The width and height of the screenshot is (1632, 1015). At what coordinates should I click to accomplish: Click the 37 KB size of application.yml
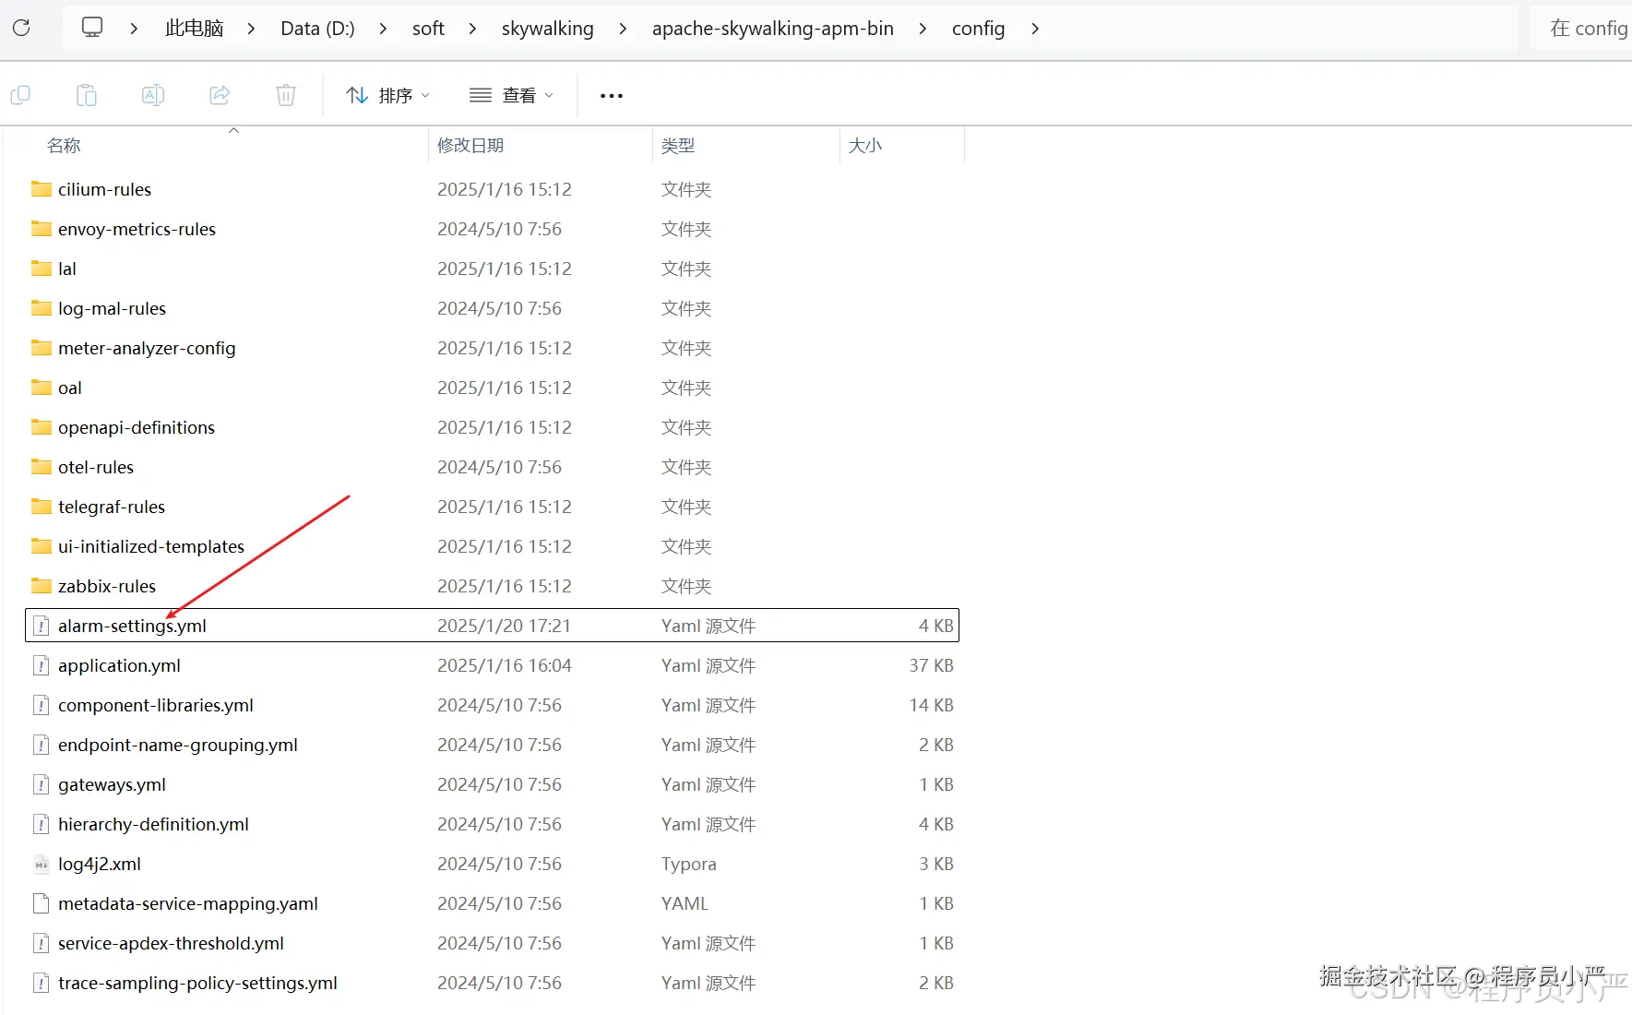pos(931,665)
